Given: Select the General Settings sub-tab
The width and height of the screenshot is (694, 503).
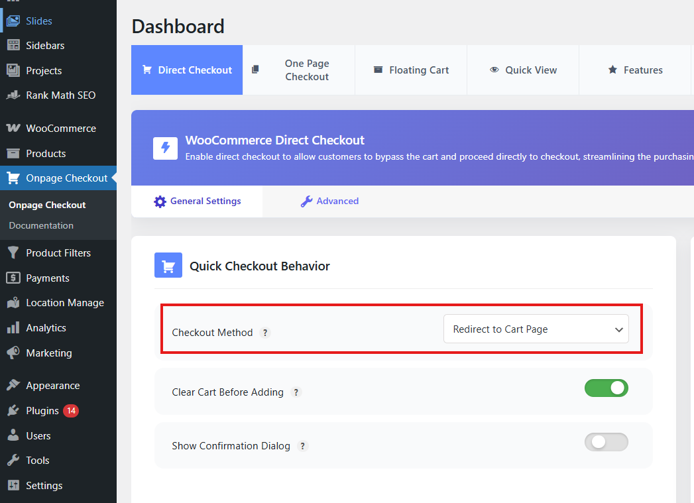Looking at the screenshot, I should (197, 201).
